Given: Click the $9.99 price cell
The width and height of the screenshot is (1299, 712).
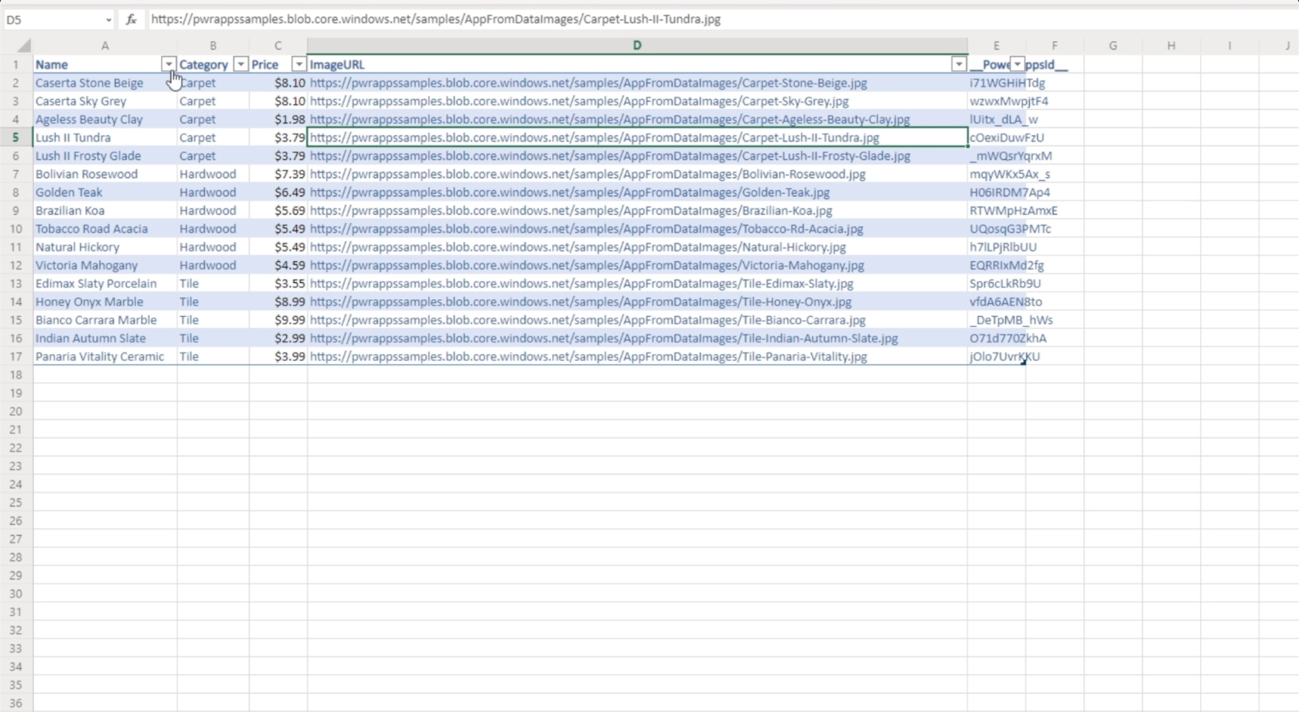Looking at the screenshot, I should [x=278, y=320].
